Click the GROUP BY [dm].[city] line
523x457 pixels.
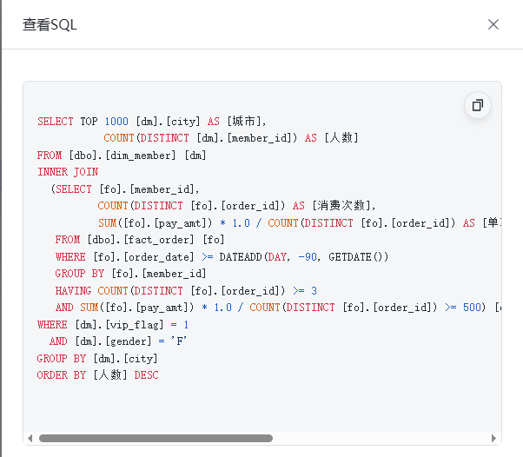tap(96, 359)
